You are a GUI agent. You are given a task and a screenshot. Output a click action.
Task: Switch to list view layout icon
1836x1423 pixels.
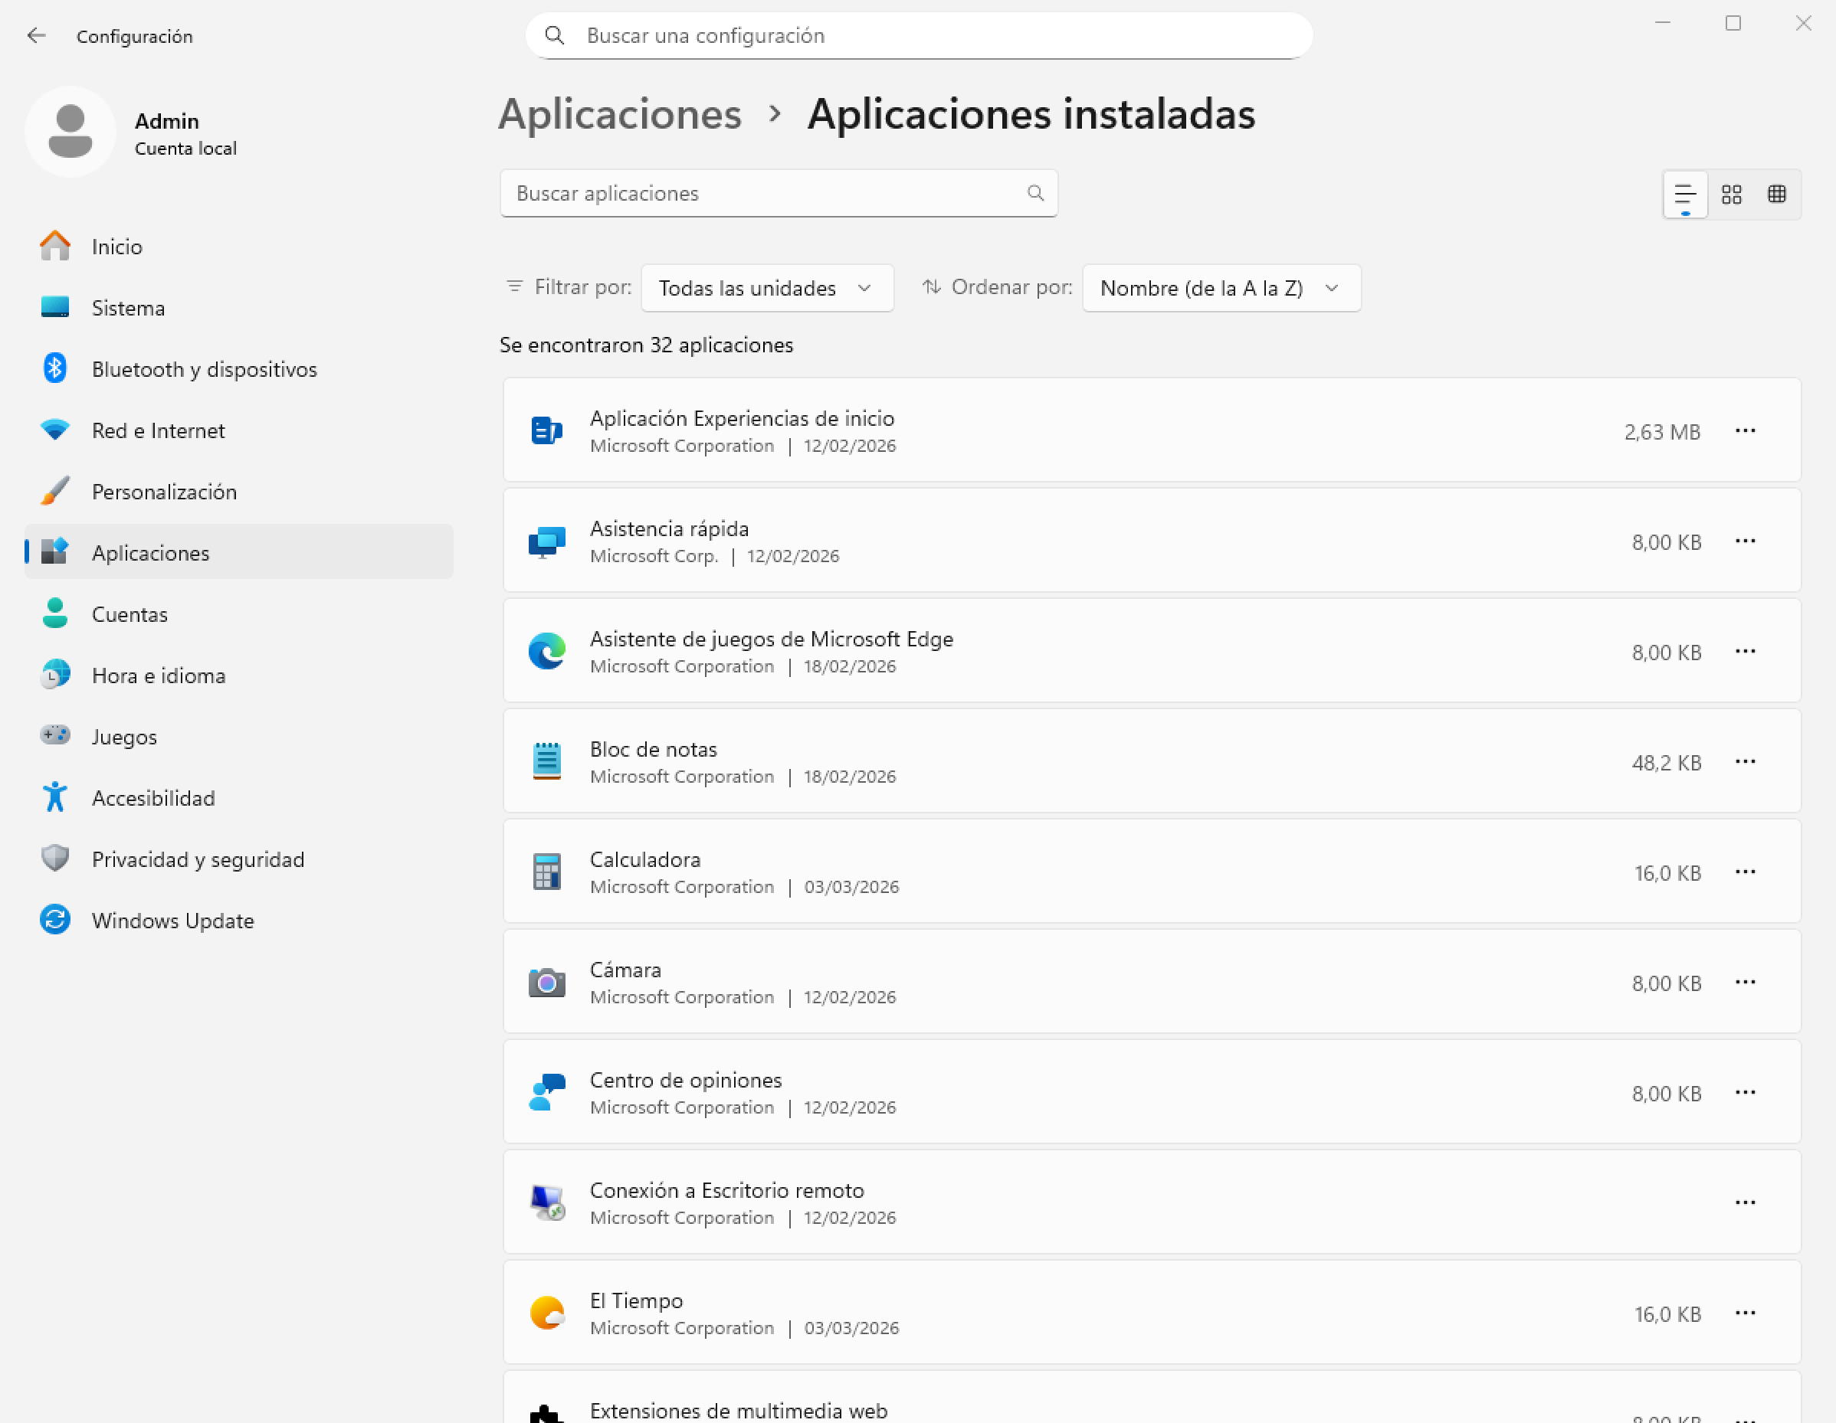click(1685, 195)
